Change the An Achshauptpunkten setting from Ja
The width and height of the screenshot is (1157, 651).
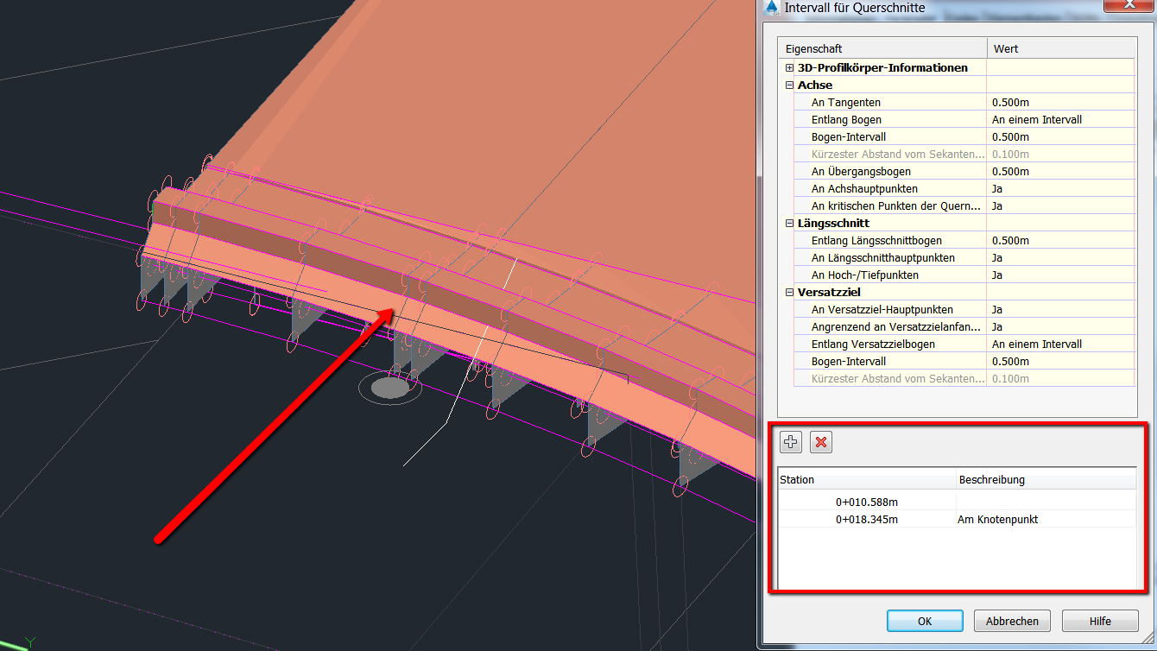[x=1060, y=188]
